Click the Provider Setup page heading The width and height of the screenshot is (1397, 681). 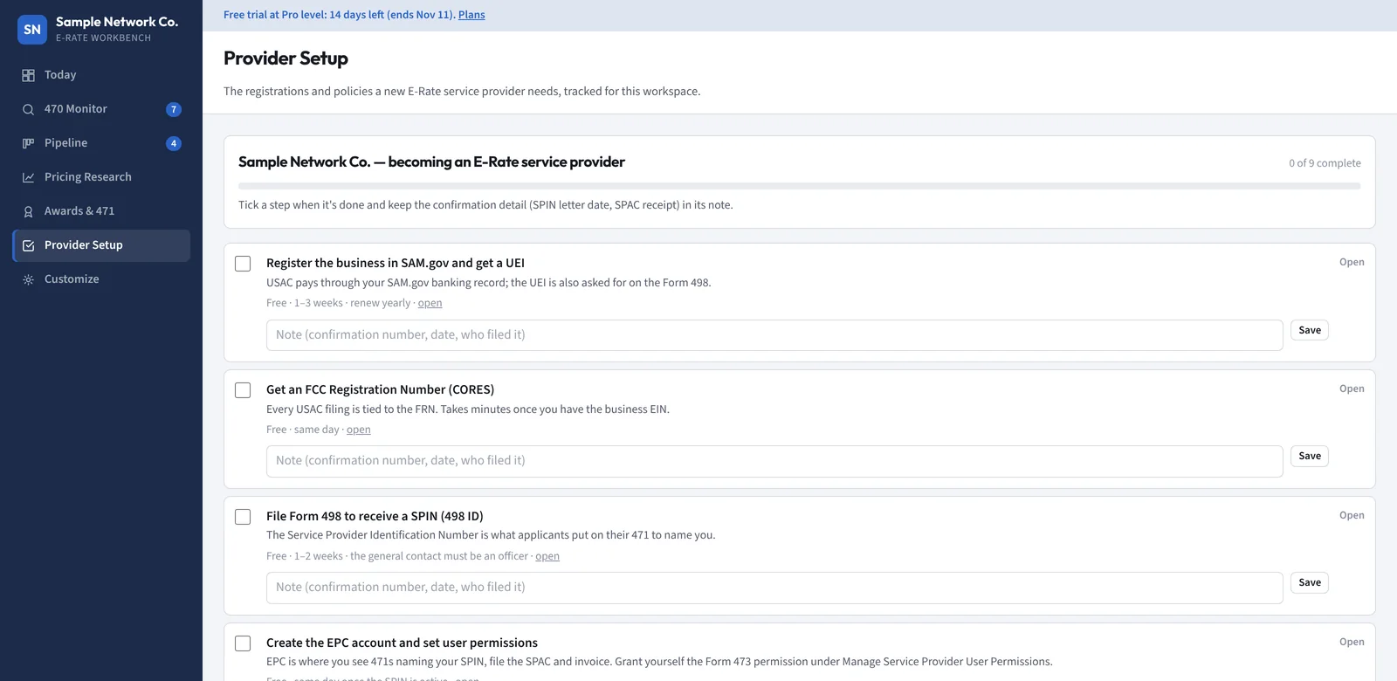click(286, 58)
